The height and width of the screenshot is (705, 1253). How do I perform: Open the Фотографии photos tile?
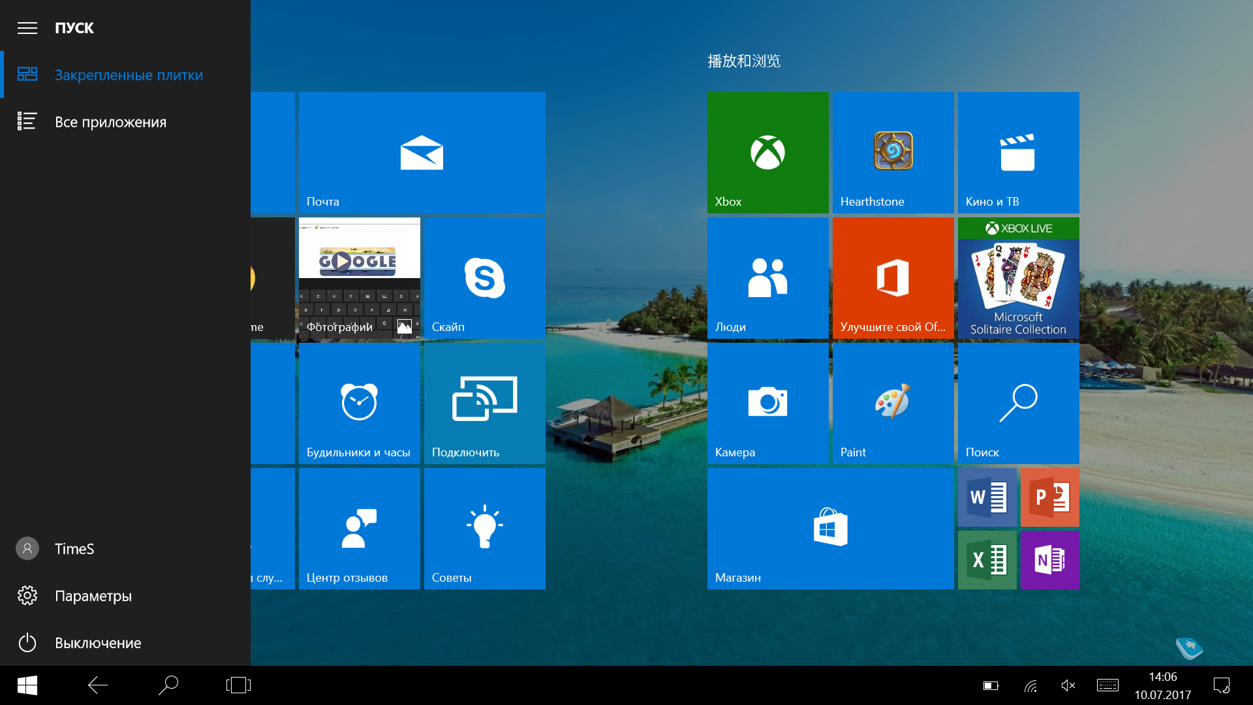pyautogui.click(x=359, y=278)
